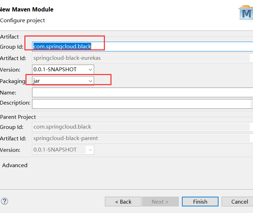Click the Parent Project Group Id field
This screenshot has height=213, width=253.
click(141, 127)
